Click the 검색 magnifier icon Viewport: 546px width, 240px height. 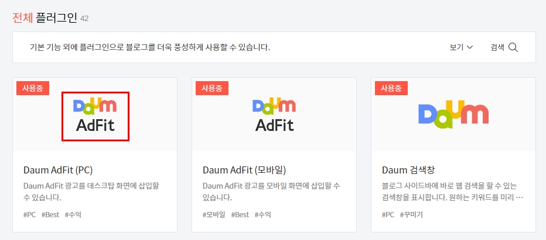513,47
